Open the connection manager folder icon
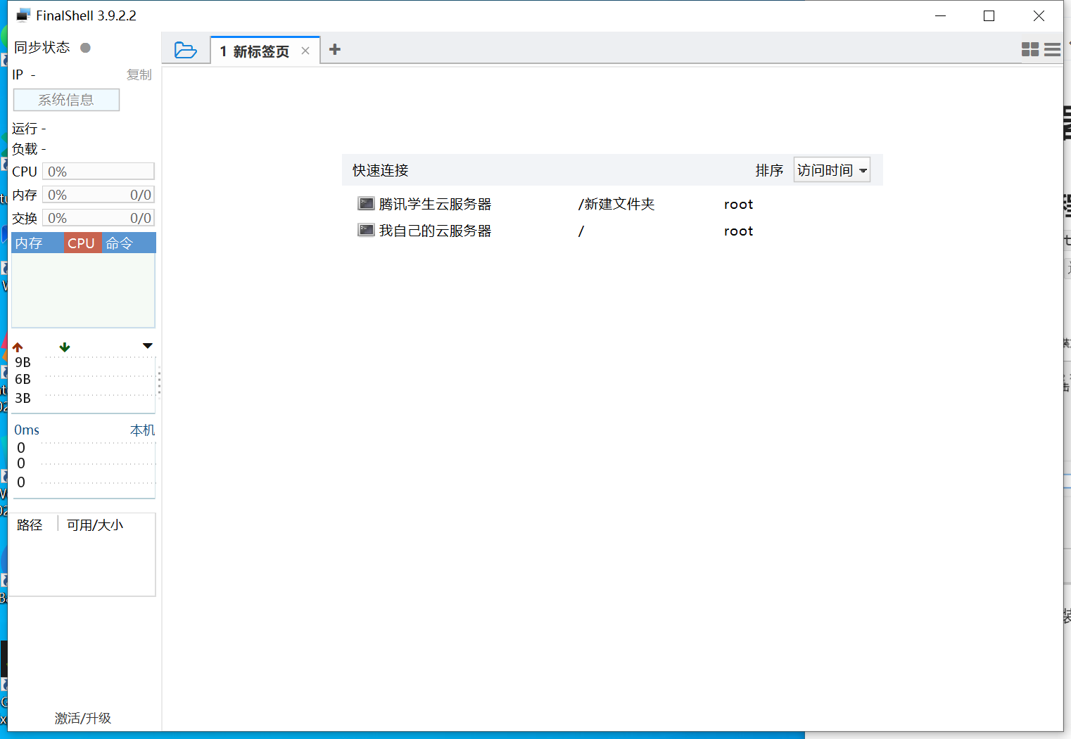The image size is (1071, 739). (185, 49)
